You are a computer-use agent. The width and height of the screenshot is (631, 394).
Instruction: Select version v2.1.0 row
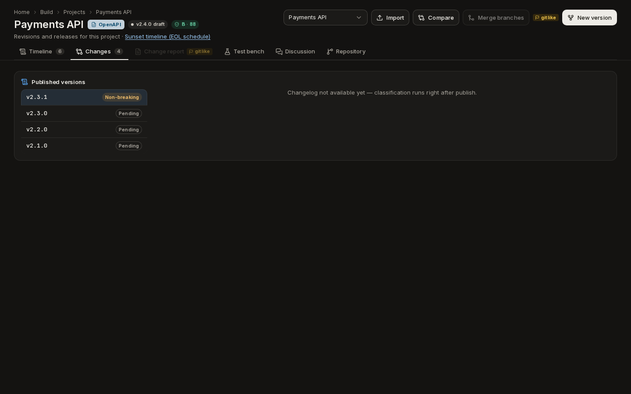click(84, 146)
